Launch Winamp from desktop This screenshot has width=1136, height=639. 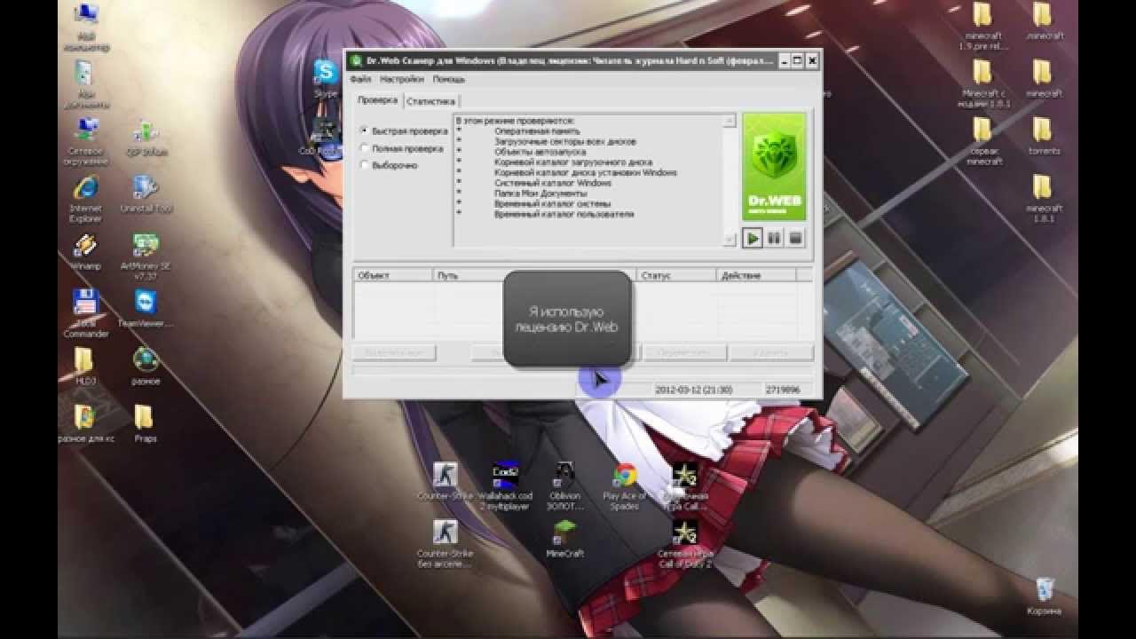coord(86,253)
